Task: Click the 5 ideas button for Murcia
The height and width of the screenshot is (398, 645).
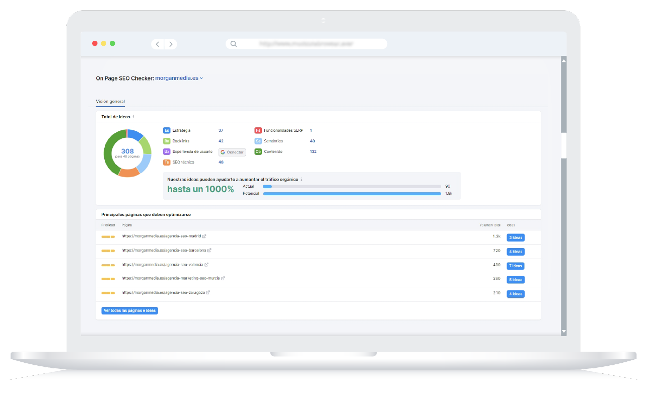Action: click(x=516, y=280)
